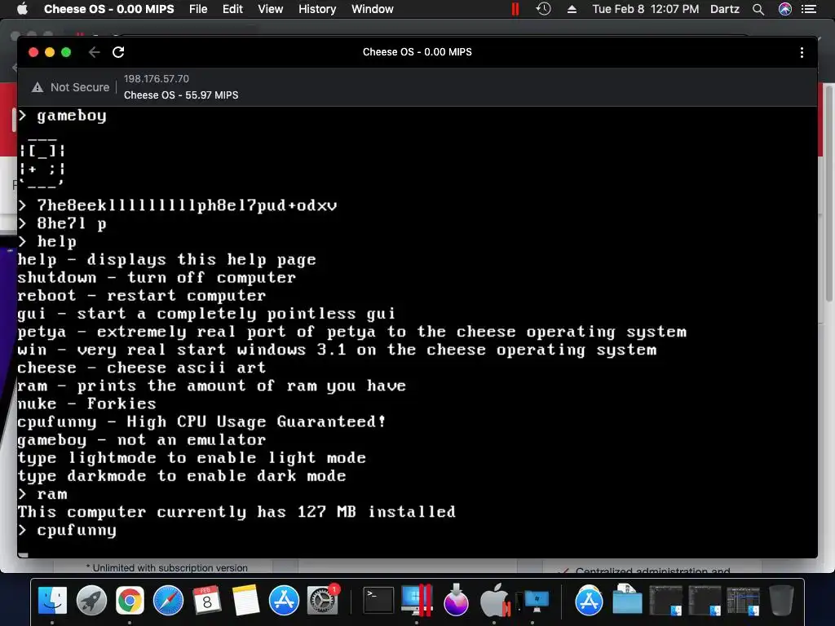Click the Dartz user name in the menu bar
Viewport: 835px width, 626px height.
click(725, 9)
